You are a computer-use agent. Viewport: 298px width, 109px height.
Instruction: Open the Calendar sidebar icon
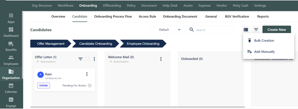(x=11, y=86)
